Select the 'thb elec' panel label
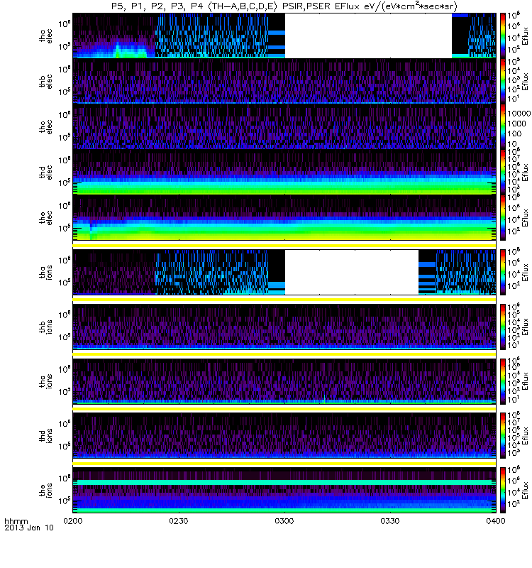 (45, 81)
